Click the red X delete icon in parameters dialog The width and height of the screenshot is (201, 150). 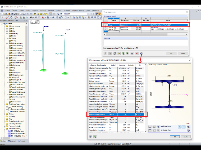pos(137,54)
